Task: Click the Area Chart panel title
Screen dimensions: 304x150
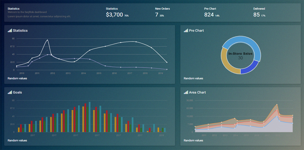Action: 197,92
